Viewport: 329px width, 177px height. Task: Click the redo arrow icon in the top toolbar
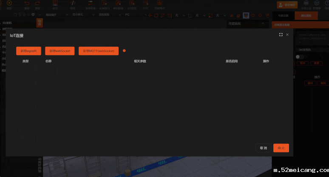(x=37, y=3)
